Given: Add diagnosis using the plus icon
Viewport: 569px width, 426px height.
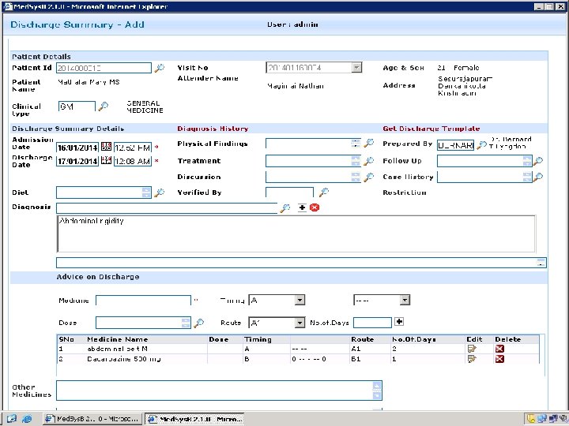Looking at the screenshot, I should pos(302,207).
